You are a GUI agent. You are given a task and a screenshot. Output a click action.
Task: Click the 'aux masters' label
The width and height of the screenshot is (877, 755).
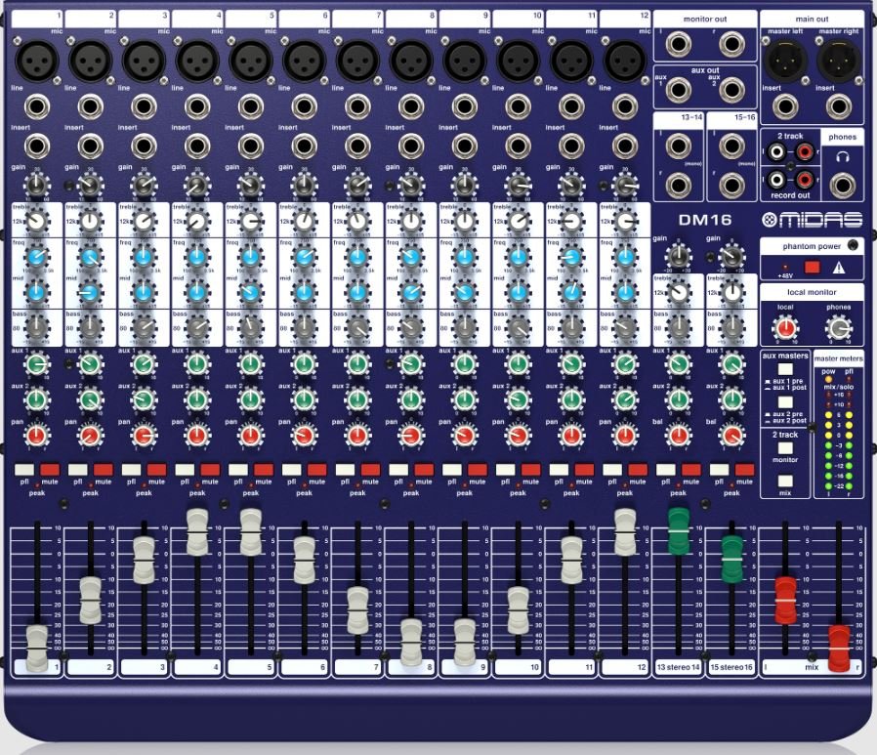785,356
